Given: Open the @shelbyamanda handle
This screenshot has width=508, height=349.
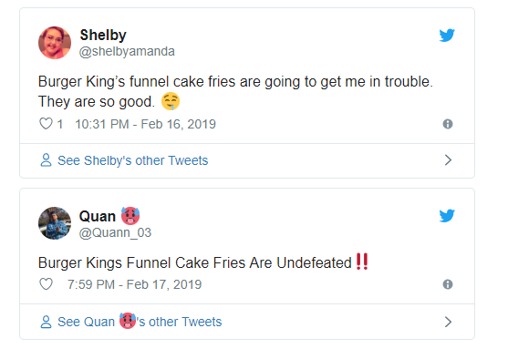Looking at the screenshot, I should pos(127,51).
